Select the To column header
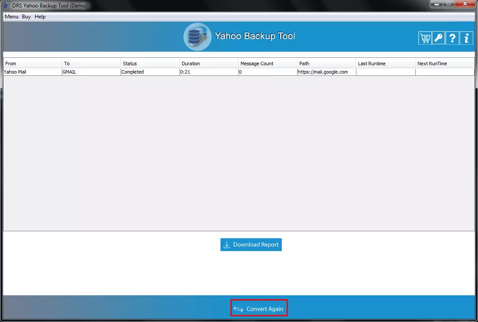This screenshot has width=478, height=322. click(91, 63)
